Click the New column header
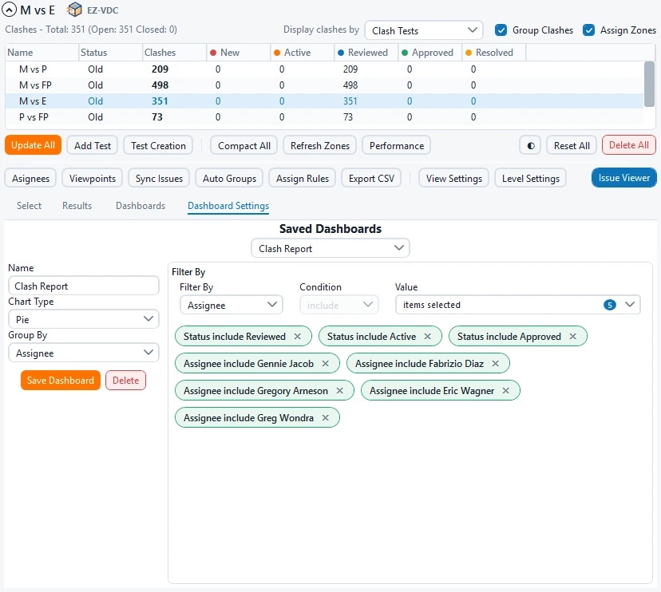661x592 pixels. 239,52
